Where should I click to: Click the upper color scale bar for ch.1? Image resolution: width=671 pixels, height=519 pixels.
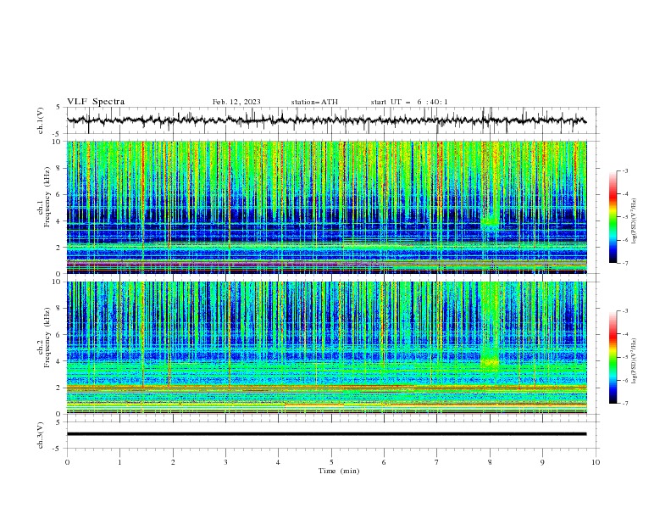(613, 217)
